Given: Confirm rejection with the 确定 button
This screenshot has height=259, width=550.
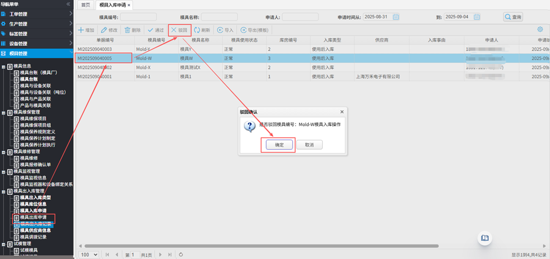Looking at the screenshot, I should point(279,145).
